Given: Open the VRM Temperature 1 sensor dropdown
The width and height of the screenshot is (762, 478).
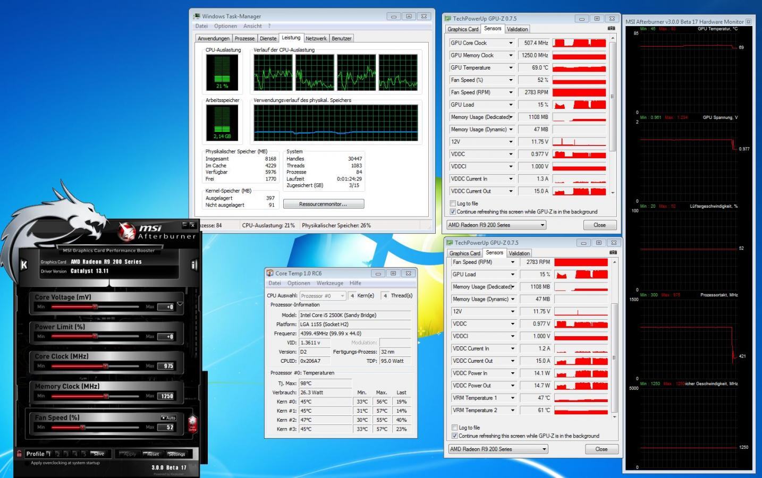Looking at the screenshot, I should pyautogui.click(x=513, y=398).
